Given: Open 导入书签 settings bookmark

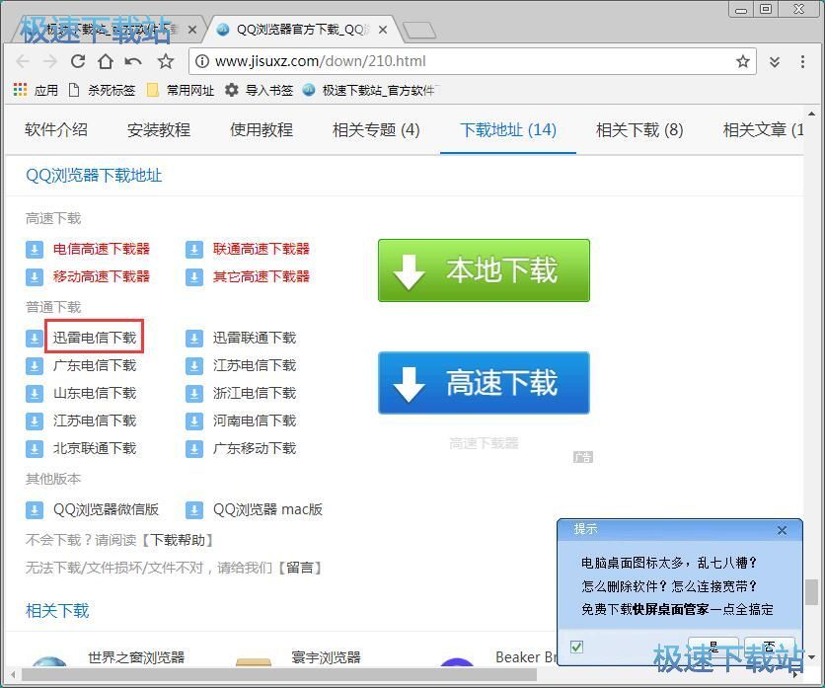Looking at the screenshot, I should [259, 90].
